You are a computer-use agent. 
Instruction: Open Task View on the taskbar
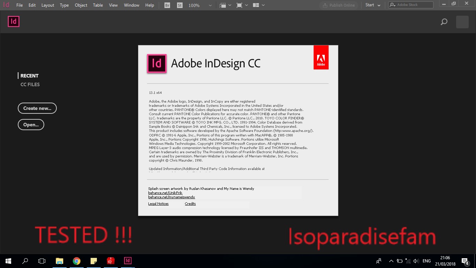point(42,261)
